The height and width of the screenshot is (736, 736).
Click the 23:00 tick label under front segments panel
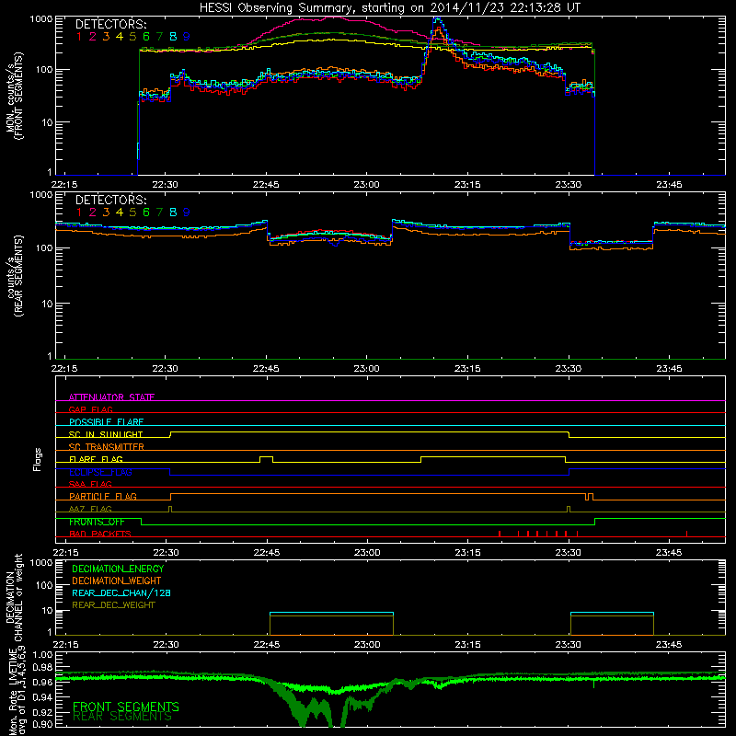(x=366, y=185)
